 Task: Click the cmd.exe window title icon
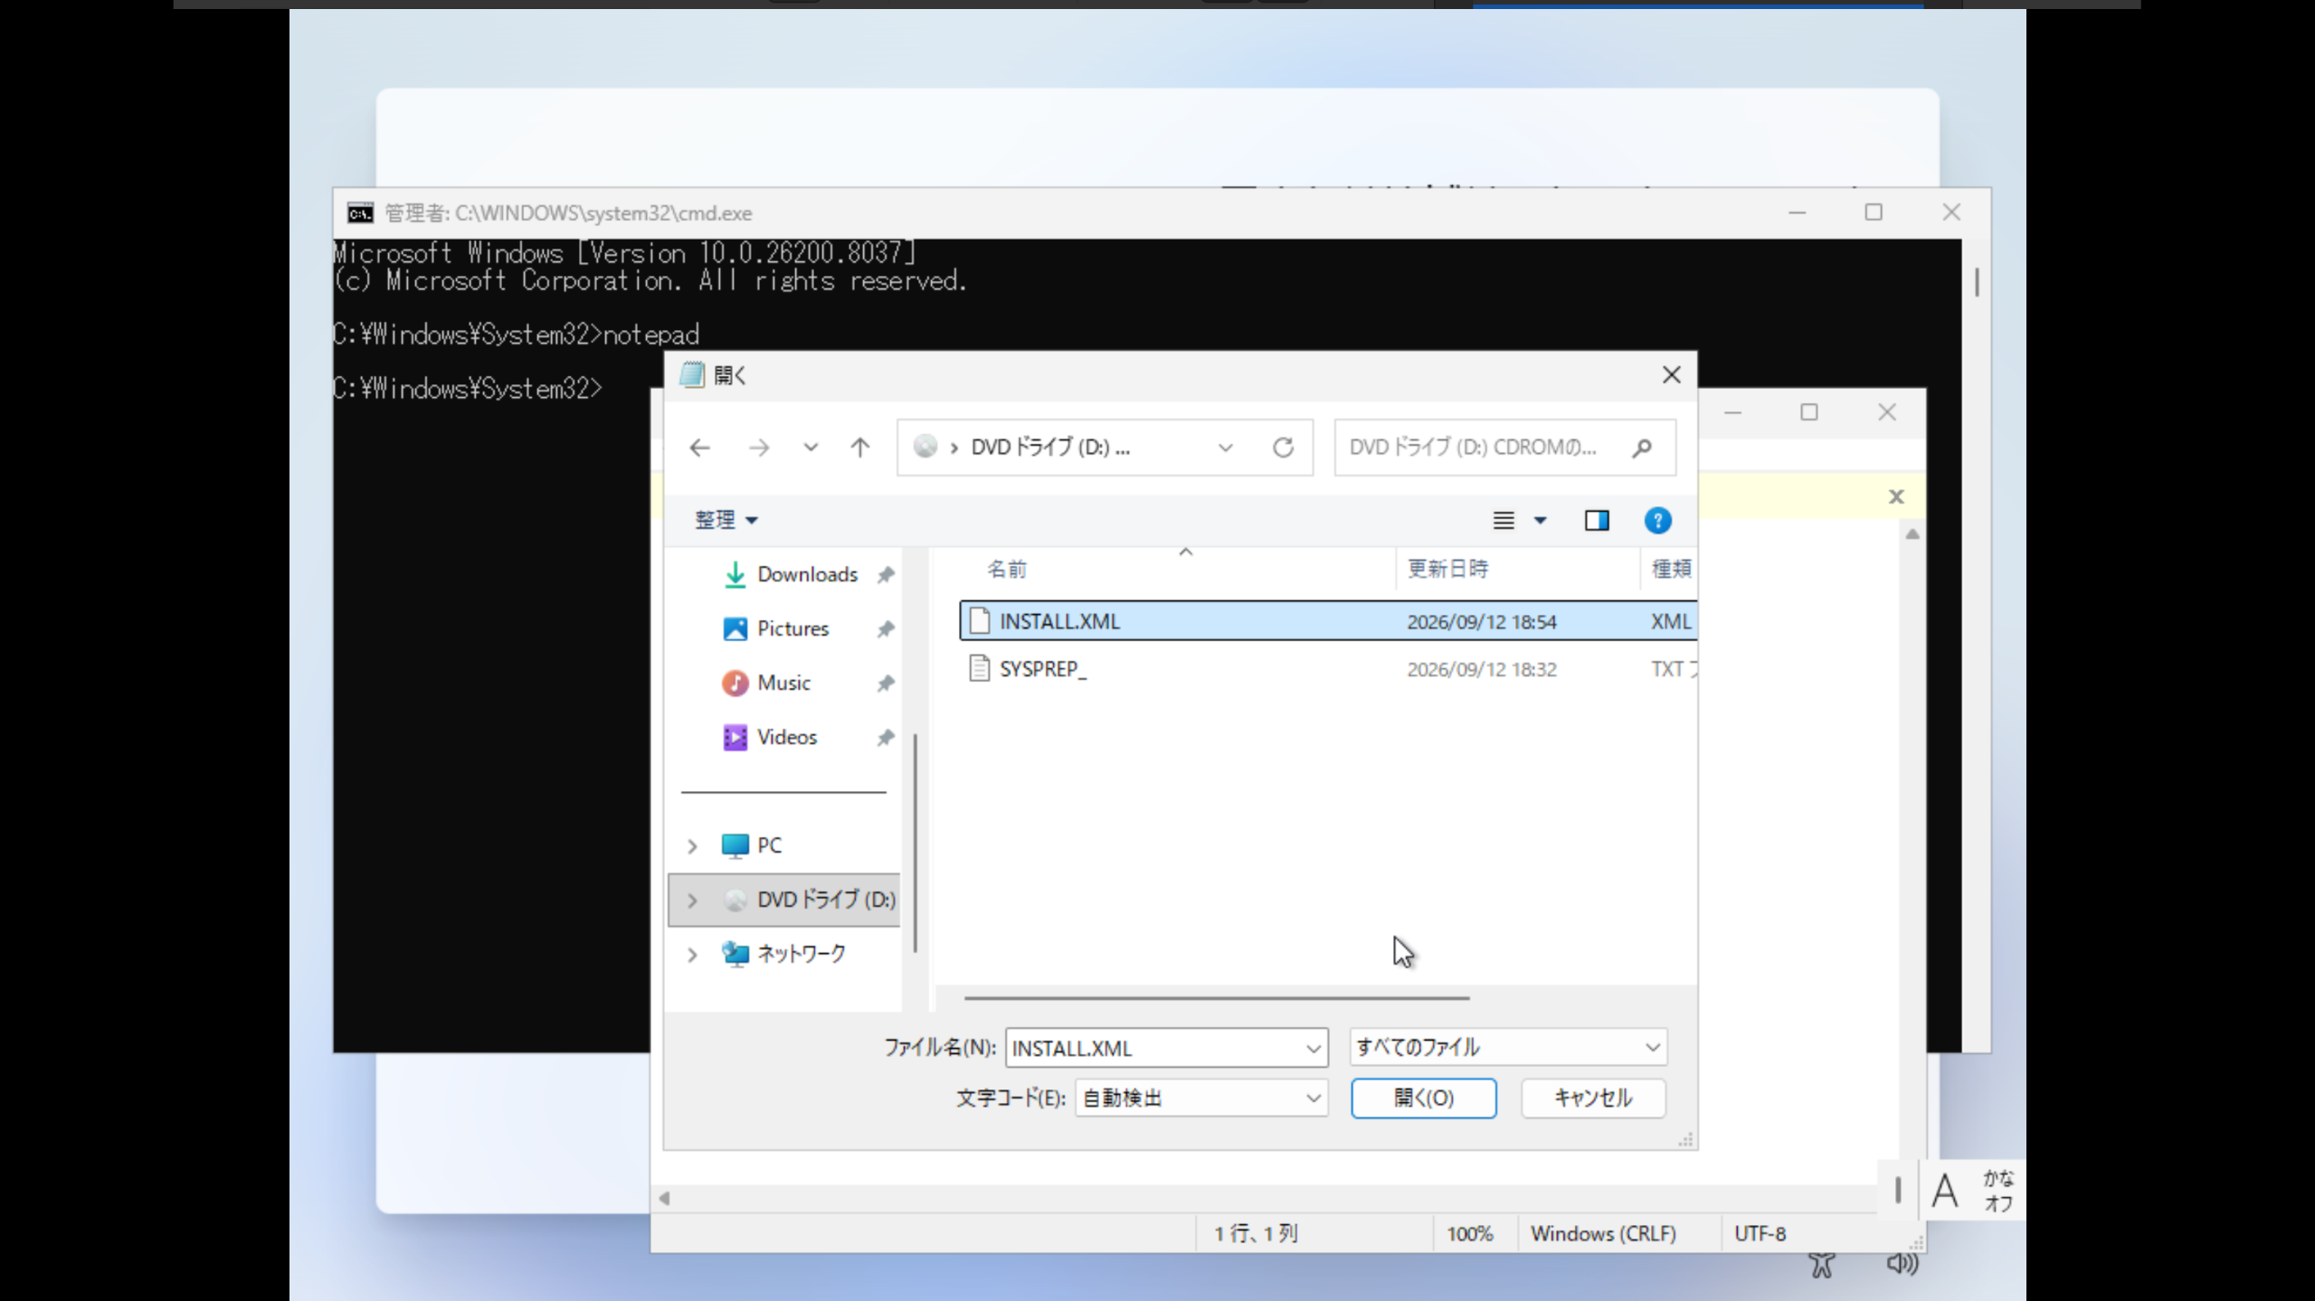[360, 213]
